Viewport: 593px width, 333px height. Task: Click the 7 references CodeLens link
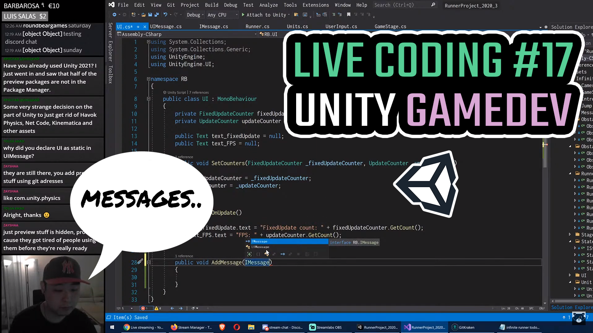pos(199,92)
